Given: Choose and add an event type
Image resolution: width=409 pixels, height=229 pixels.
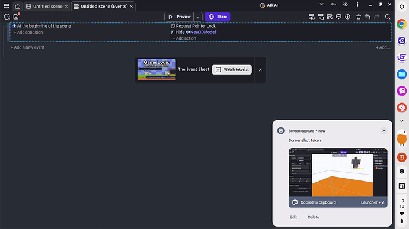Looking at the screenshot, I should click(x=330, y=17).
